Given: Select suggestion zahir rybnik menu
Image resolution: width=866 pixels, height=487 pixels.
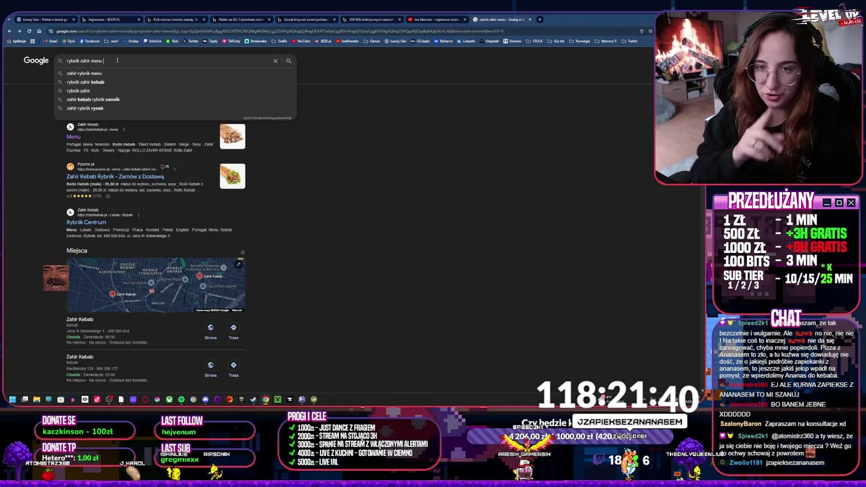Looking at the screenshot, I should pos(175,73).
